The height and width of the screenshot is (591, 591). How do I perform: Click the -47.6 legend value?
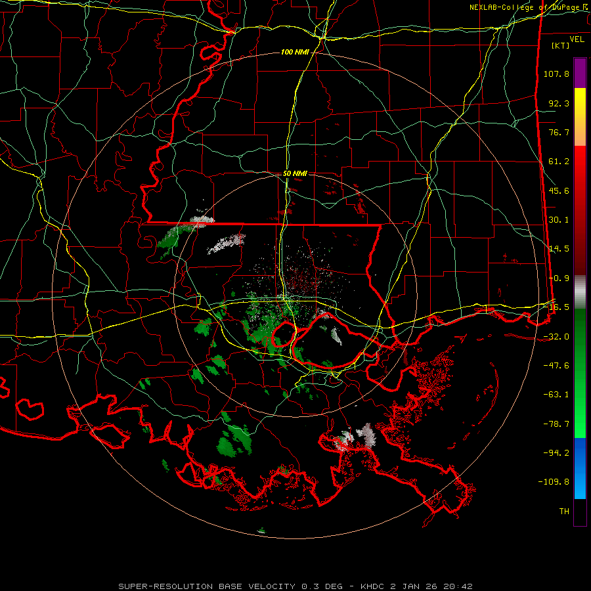(556, 366)
